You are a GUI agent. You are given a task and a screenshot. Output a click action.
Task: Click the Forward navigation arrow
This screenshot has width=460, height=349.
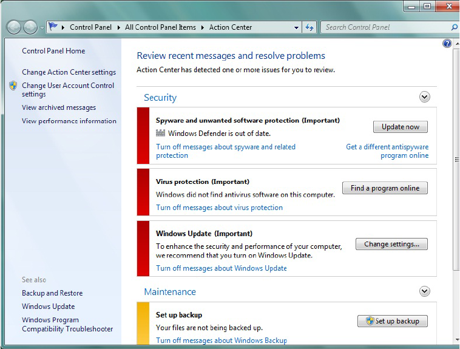(x=30, y=27)
